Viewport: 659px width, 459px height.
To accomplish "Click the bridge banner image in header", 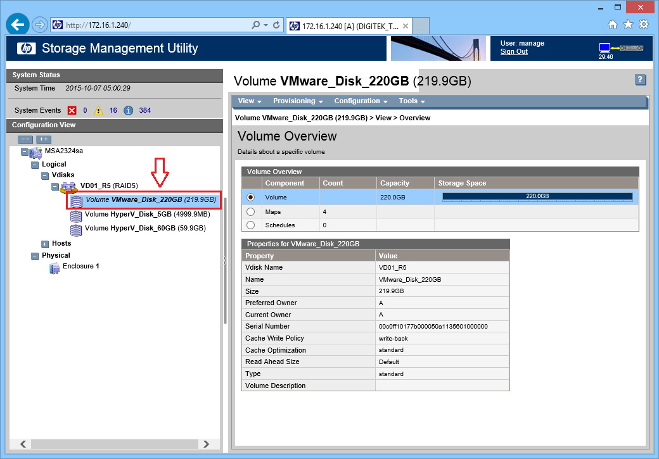I will point(438,48).
